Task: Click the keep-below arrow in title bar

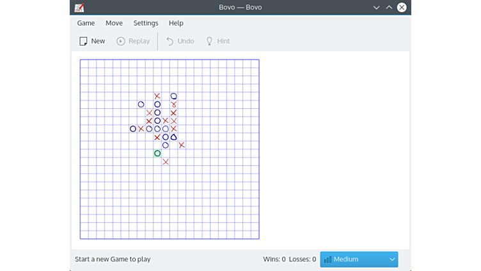Action: click(x=376, y=8)
